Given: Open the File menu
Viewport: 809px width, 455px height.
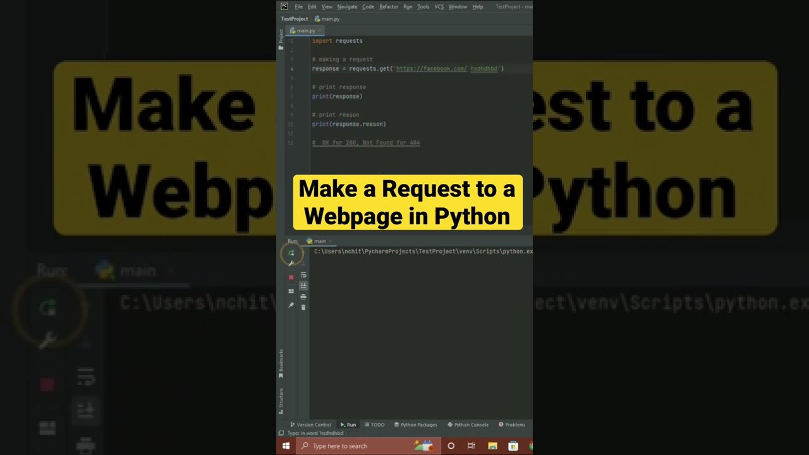Looking at the screenshot, I should pos(298,6).
